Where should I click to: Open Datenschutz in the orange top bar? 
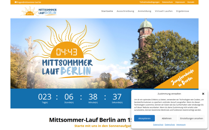click(x=168, y=2)
